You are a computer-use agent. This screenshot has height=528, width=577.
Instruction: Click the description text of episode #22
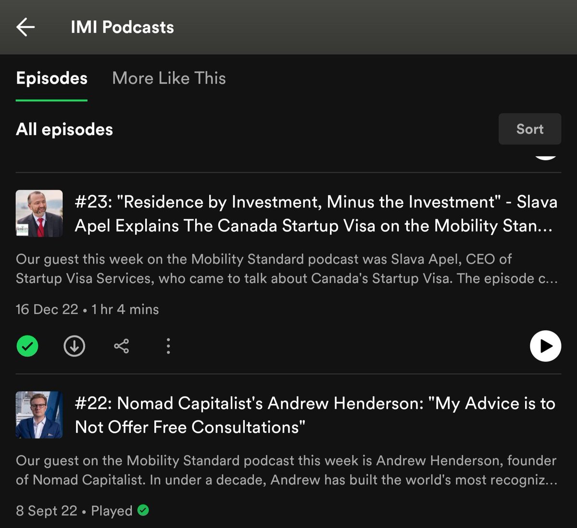pyautogui.click(x=287, y=470)
